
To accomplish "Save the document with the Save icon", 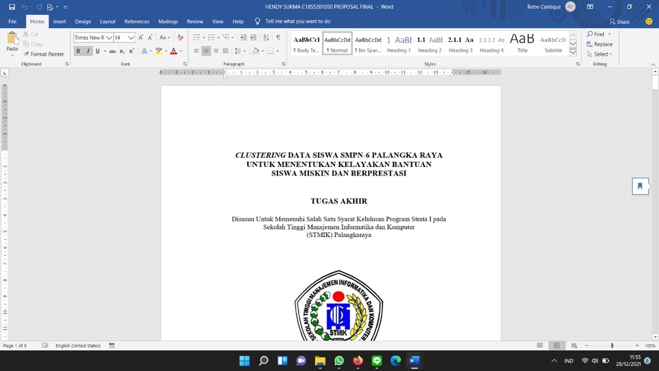I will [x=12, y=7].
